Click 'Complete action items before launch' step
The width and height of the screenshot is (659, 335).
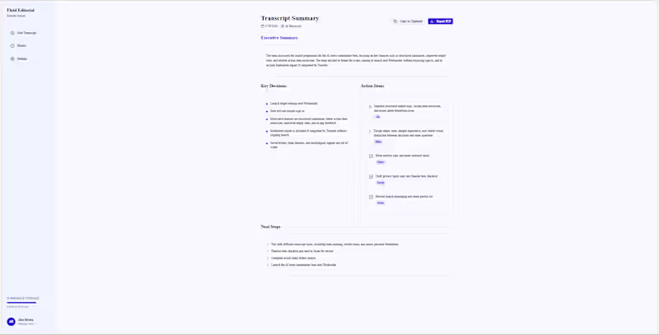click(293, 258)
